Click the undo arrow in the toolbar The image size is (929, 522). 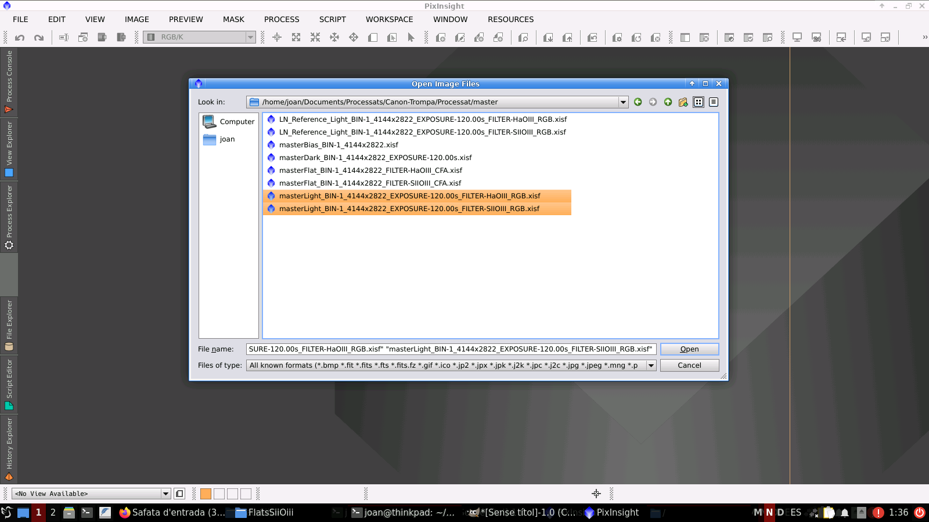pos(20,38)
